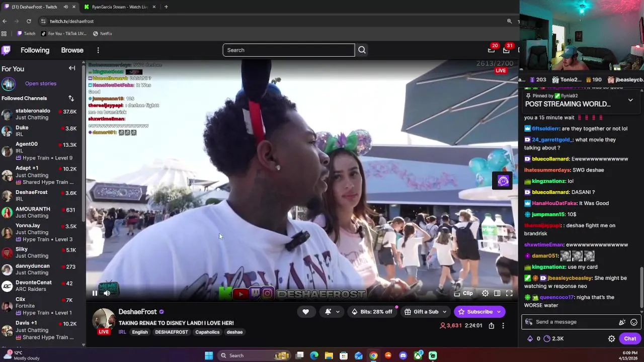Image resolution: width=644 pixels, height=362 pixels.
Task: Open Discord from the taskbar
Action: [403, 356]
